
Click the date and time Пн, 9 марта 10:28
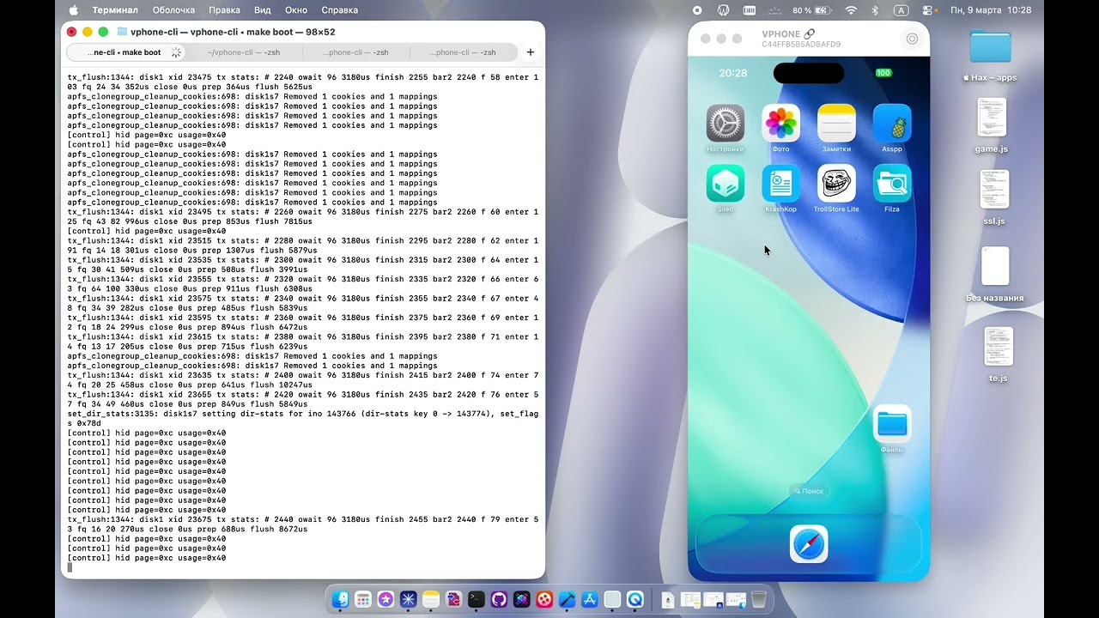tap(991, 10)
